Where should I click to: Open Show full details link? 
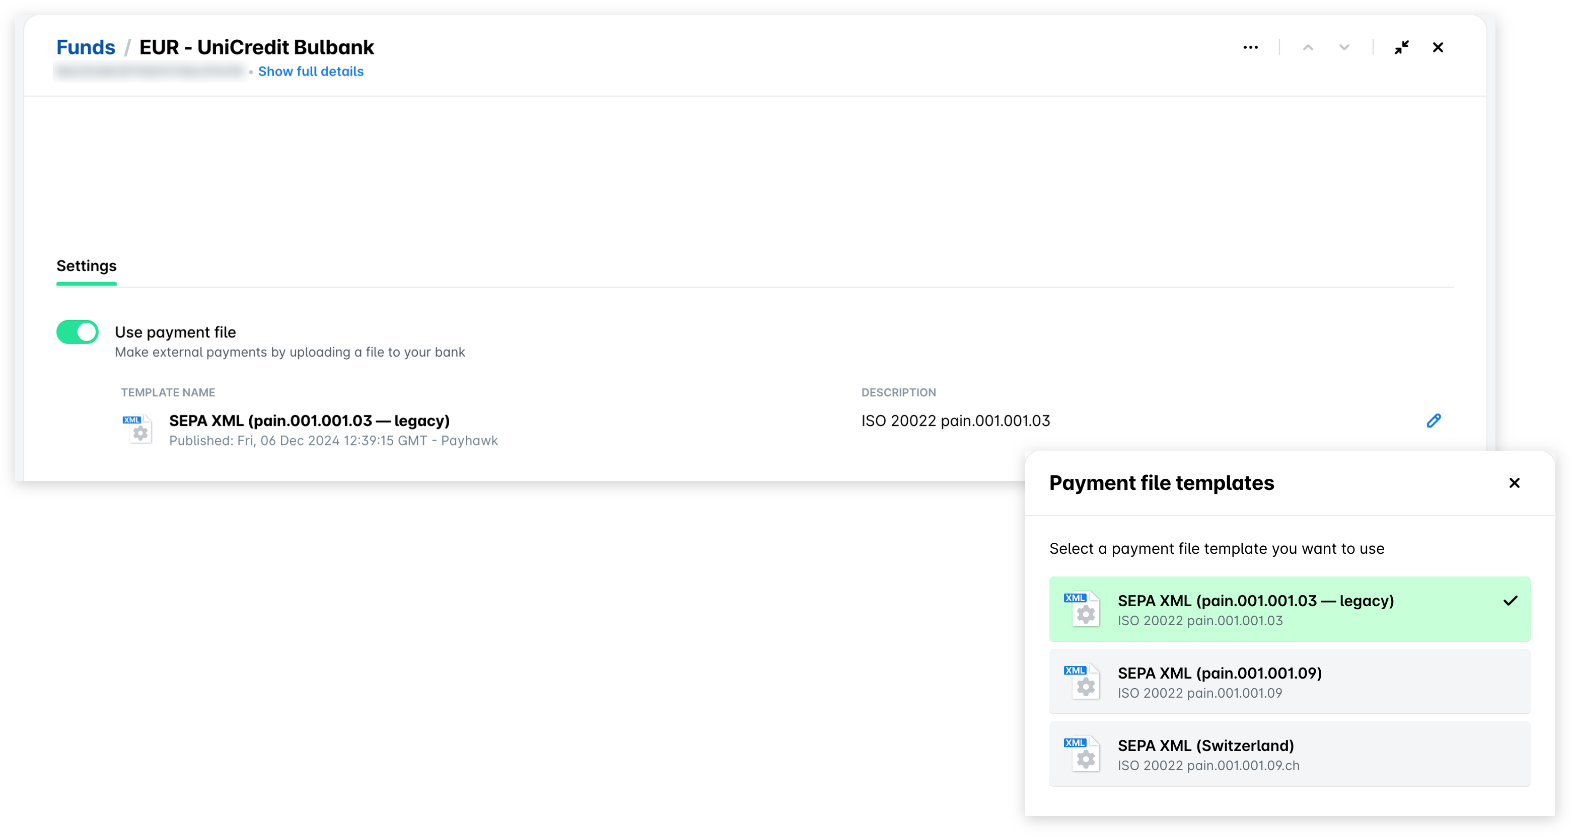click(310, 71)
